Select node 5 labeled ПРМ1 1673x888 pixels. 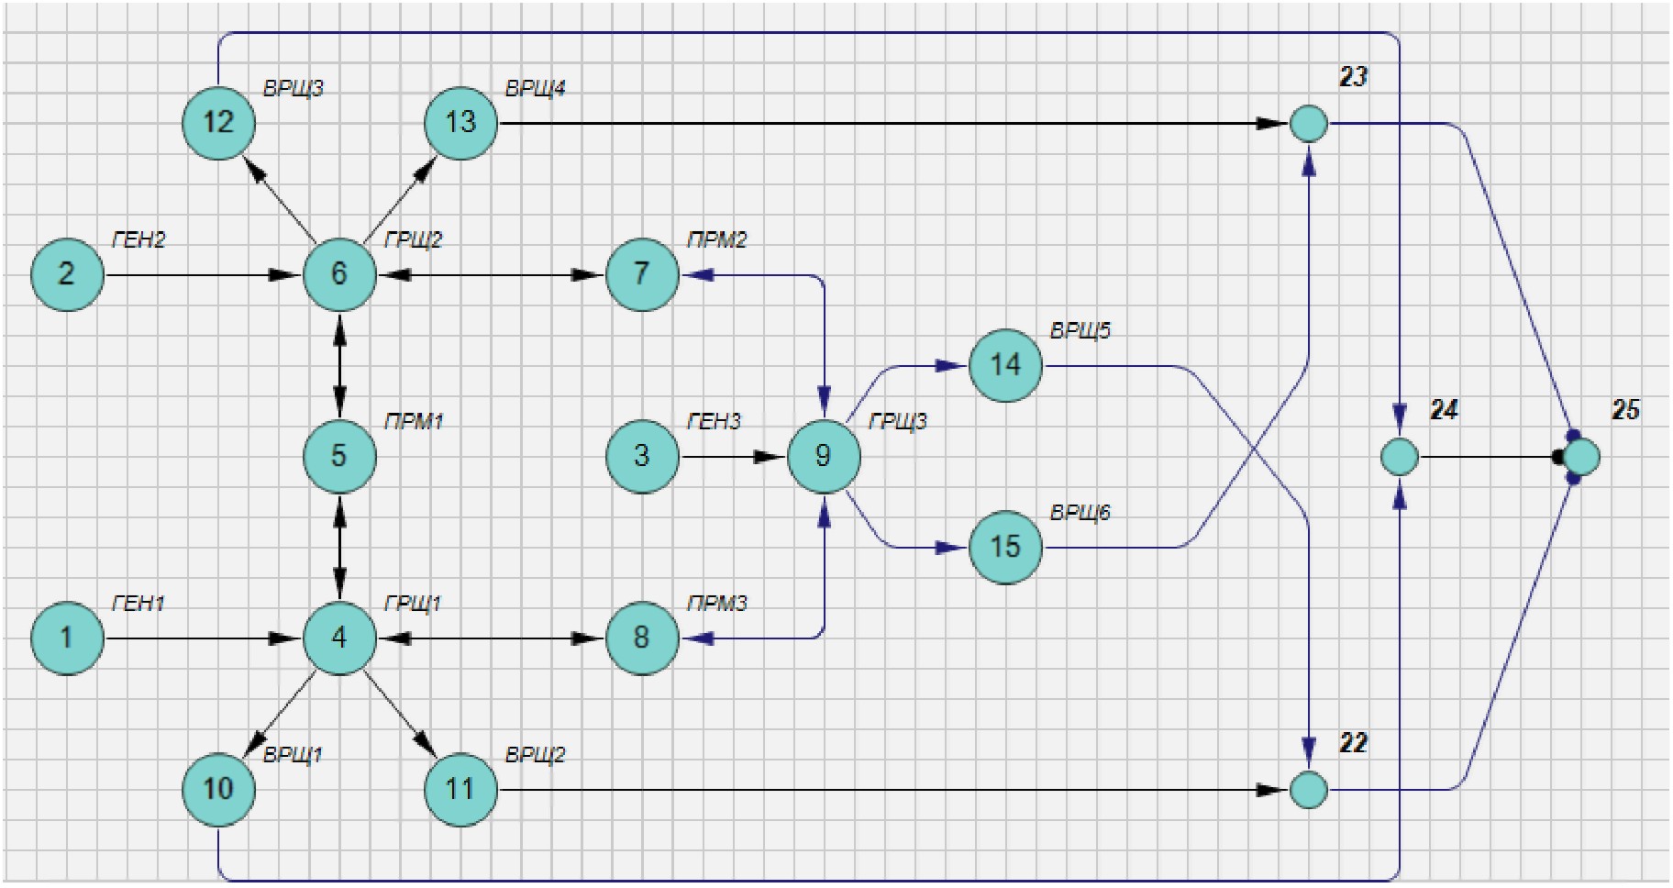click(339, 456)
